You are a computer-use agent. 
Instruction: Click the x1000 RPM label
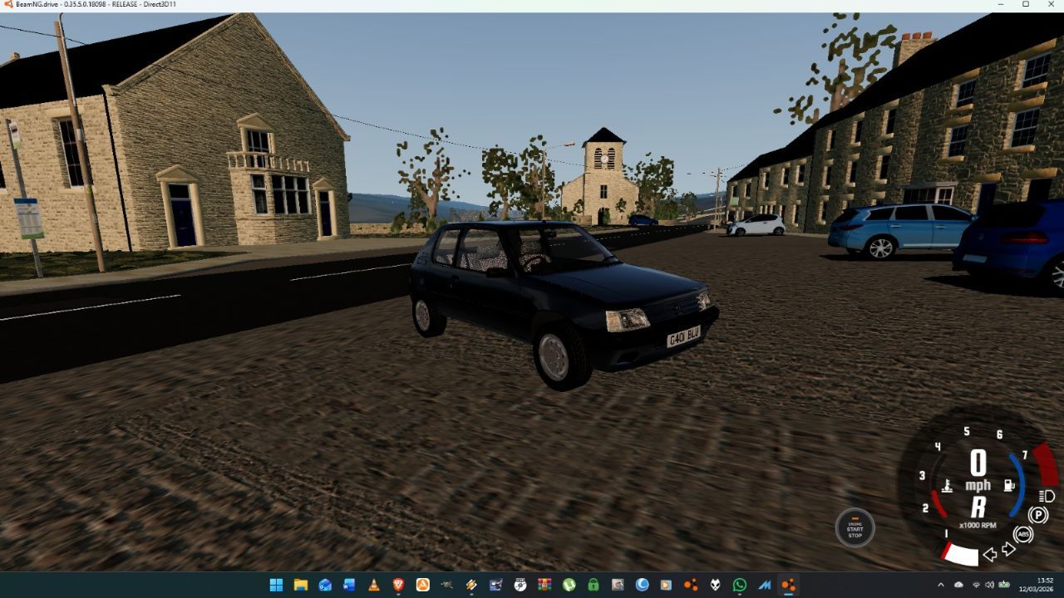click(978, 525)
